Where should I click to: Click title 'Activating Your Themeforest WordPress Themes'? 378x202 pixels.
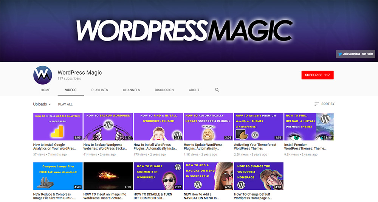(255, 146)
